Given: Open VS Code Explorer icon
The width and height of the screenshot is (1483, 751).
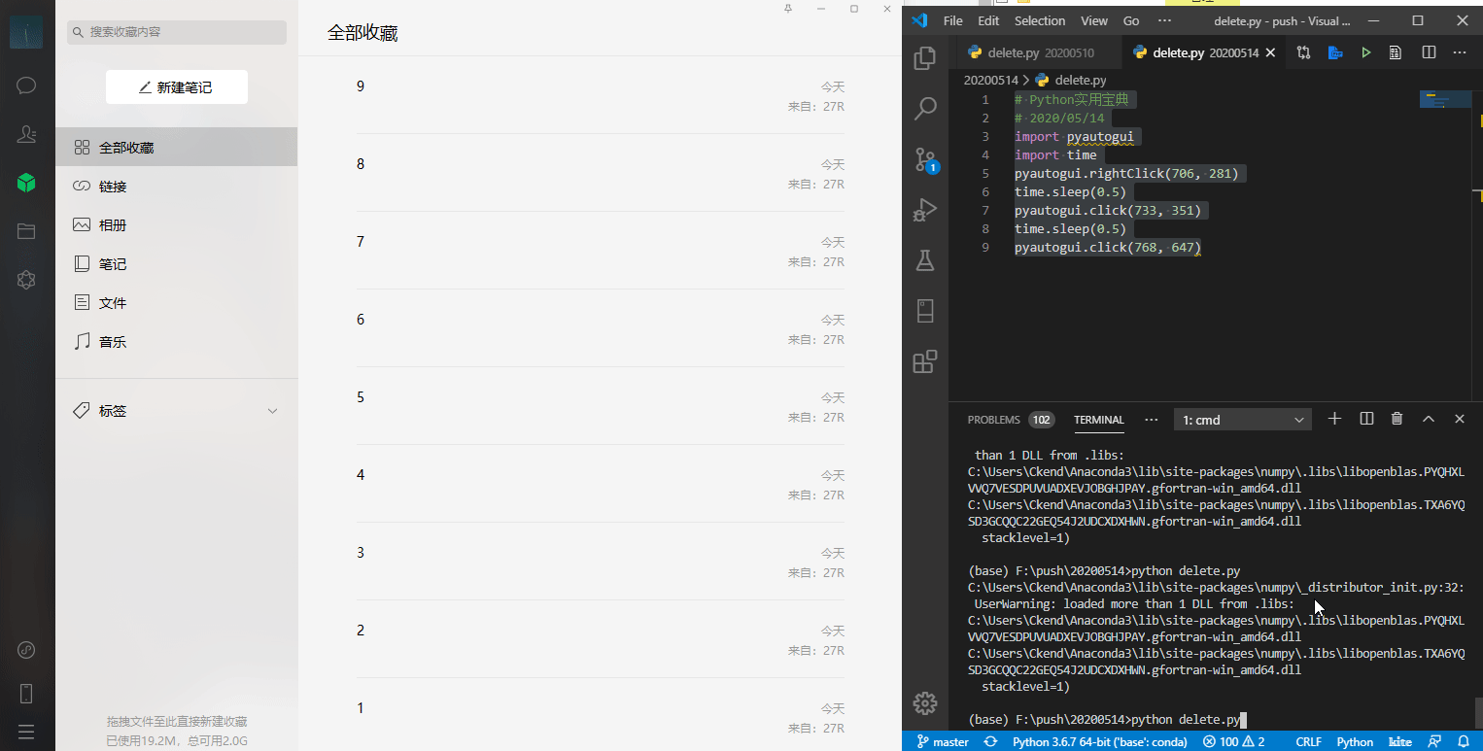Looking at the screenshot, I should click(x=925, y=58).
